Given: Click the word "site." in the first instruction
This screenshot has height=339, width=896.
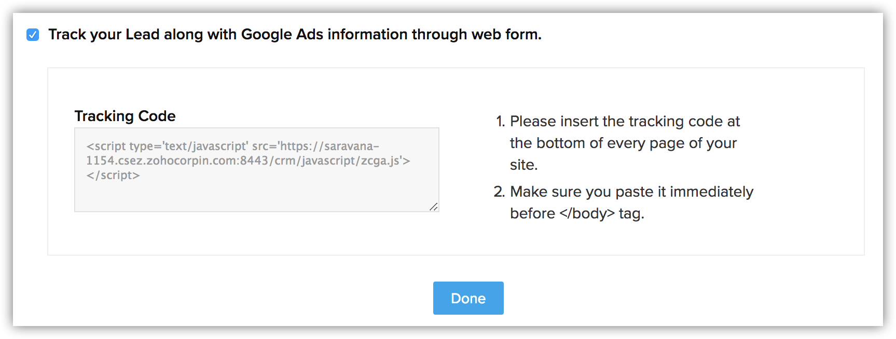Looking at the screenshot, I should (523, 165).
